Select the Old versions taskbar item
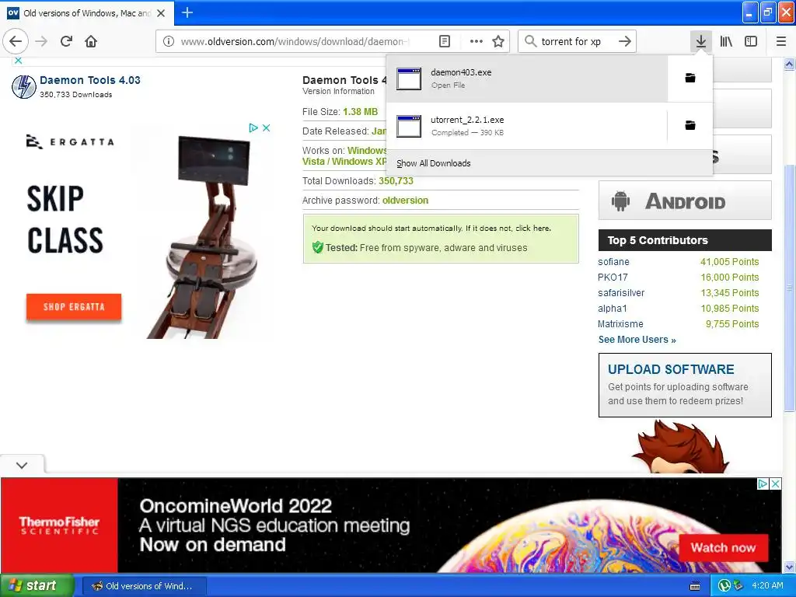 click(x=144, y=586)
